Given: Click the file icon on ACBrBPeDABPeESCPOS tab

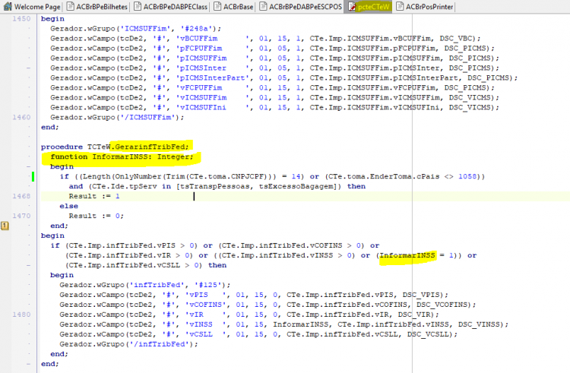Looking at the screenshot, I should pyautogui.click(x=263, y=6).
